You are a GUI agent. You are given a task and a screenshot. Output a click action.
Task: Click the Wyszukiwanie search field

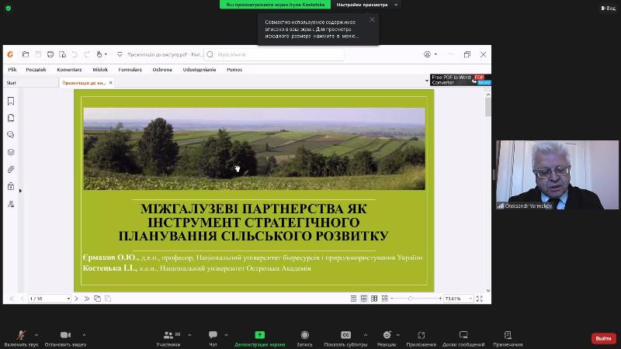276,55
